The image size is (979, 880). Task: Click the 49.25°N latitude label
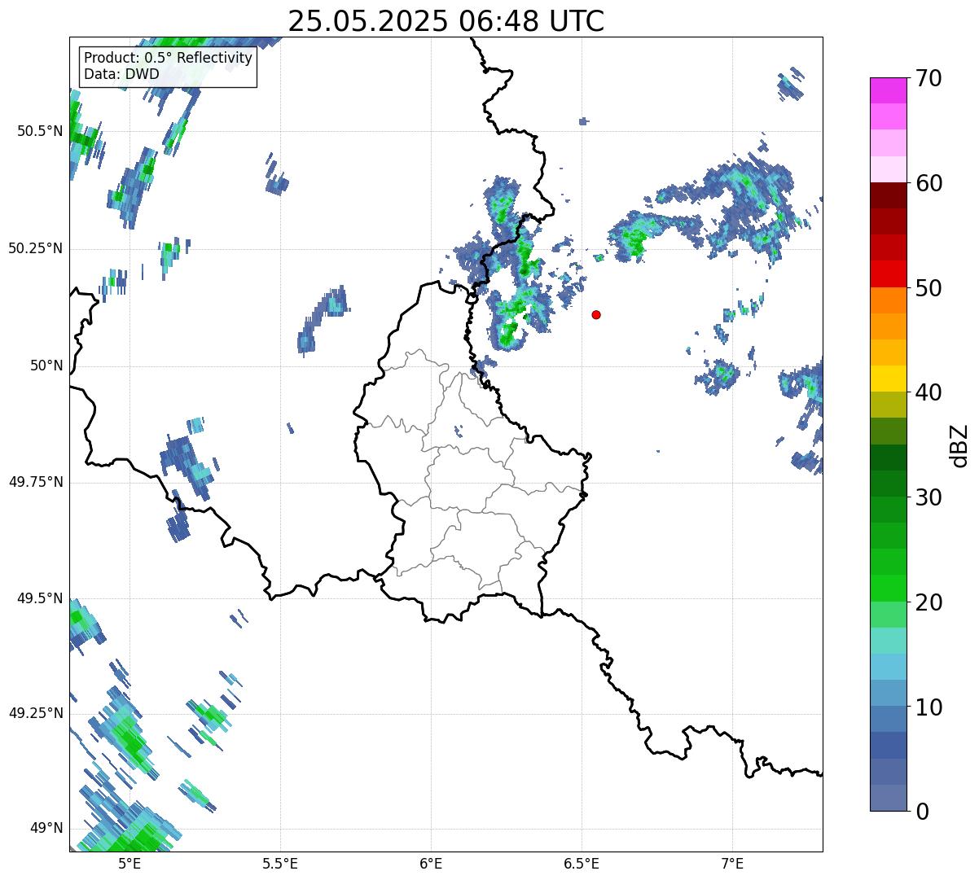[36, 713]
